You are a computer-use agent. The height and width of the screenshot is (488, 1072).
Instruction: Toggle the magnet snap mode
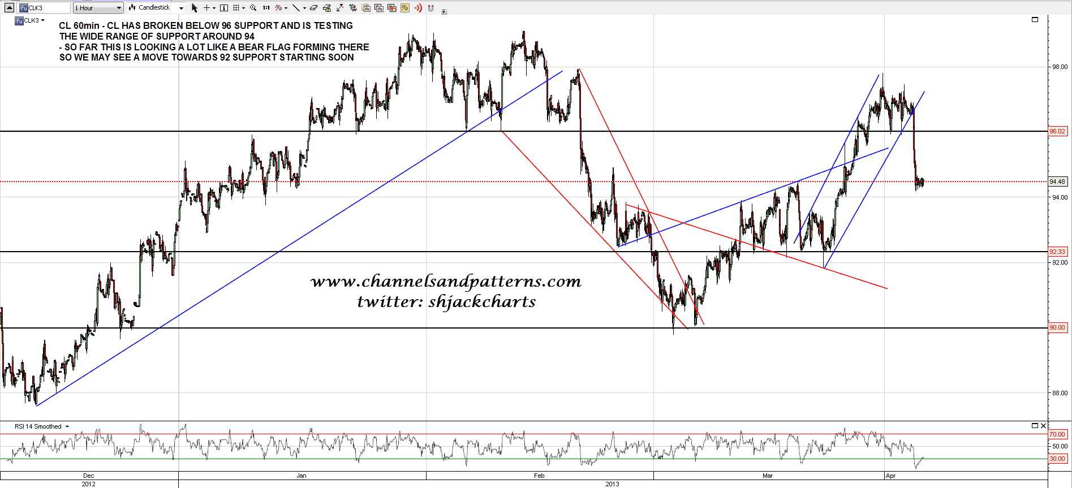click(431, 8)
